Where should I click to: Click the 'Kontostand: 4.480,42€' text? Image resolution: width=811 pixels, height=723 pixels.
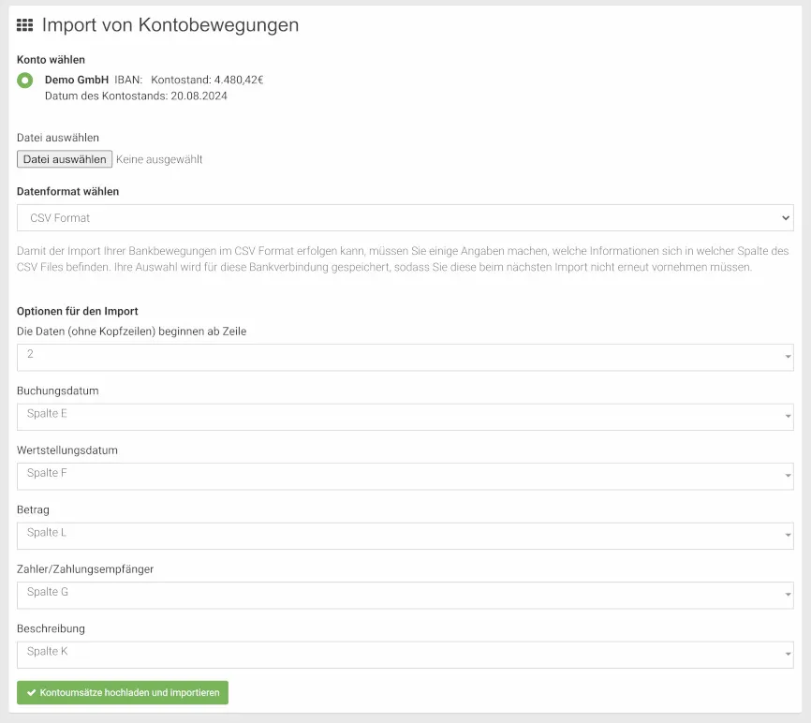[x=207, y=80]
